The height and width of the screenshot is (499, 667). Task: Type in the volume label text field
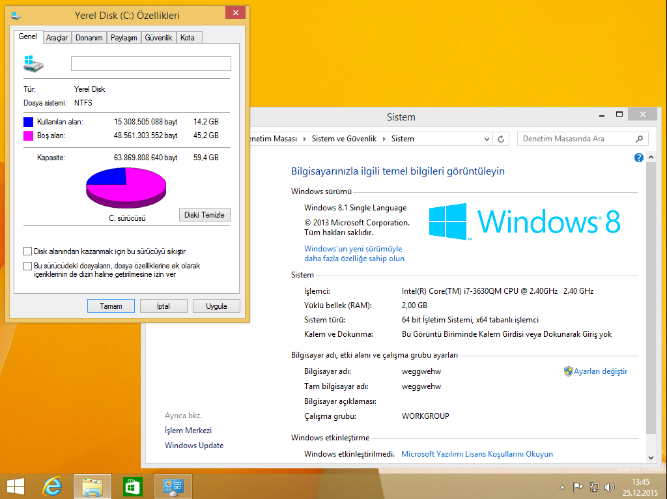point(150,63)
